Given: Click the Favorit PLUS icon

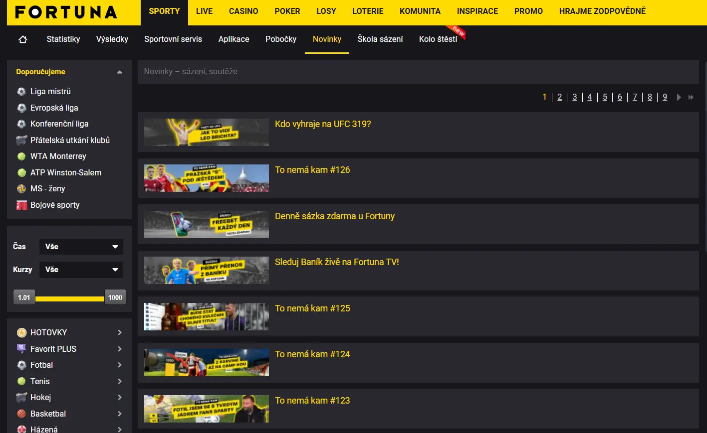Looking at the screenshot, I should [x=21, y=349].
